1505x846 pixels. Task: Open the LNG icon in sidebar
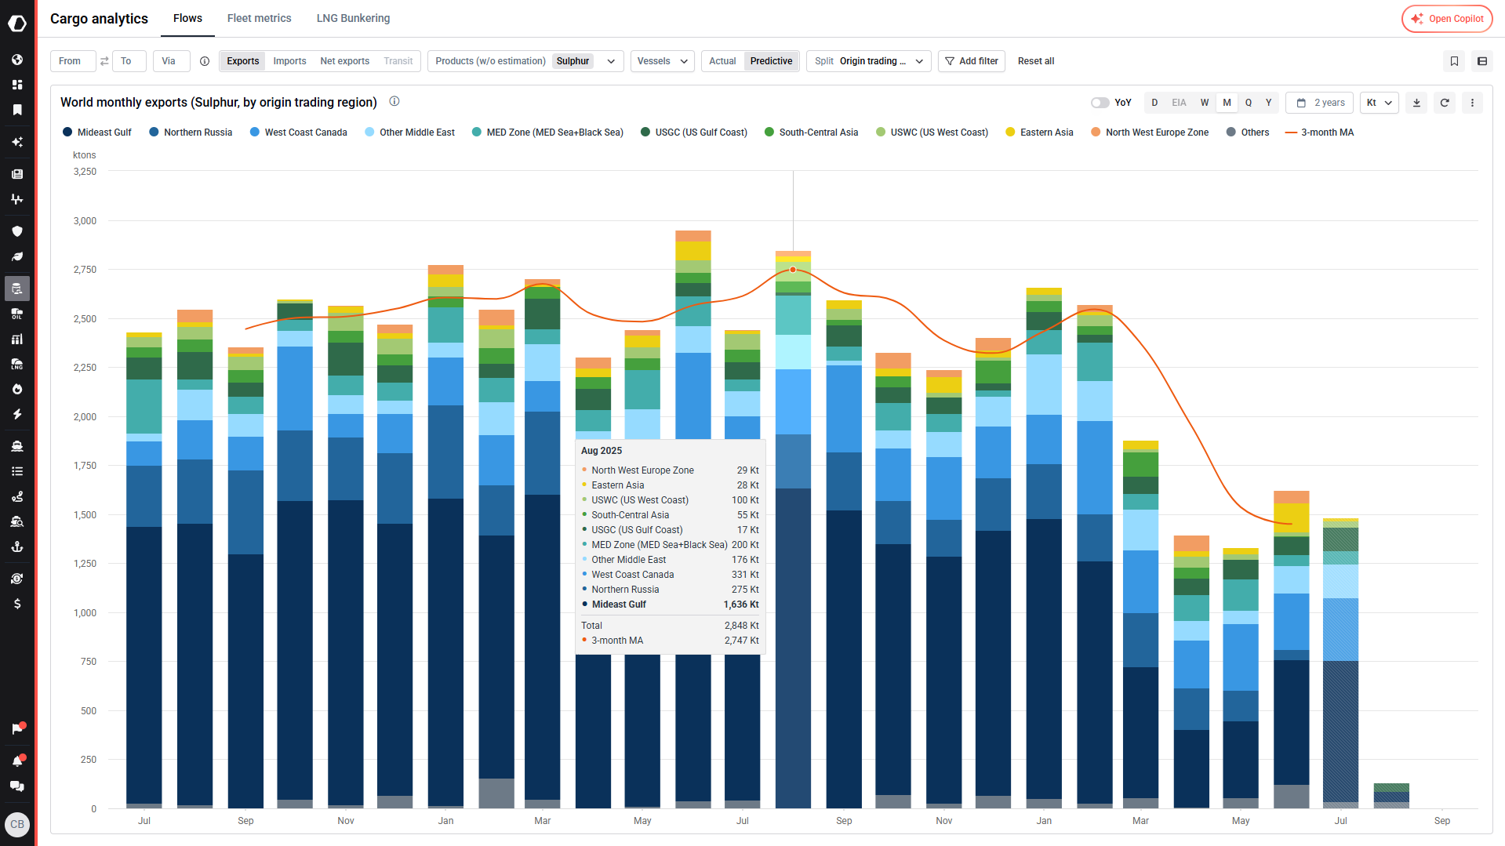coord(17,364)
